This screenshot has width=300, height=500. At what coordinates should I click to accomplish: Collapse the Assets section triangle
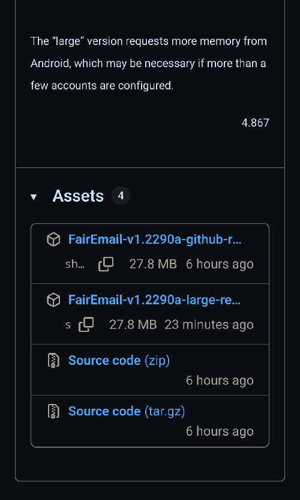(34, 197)
